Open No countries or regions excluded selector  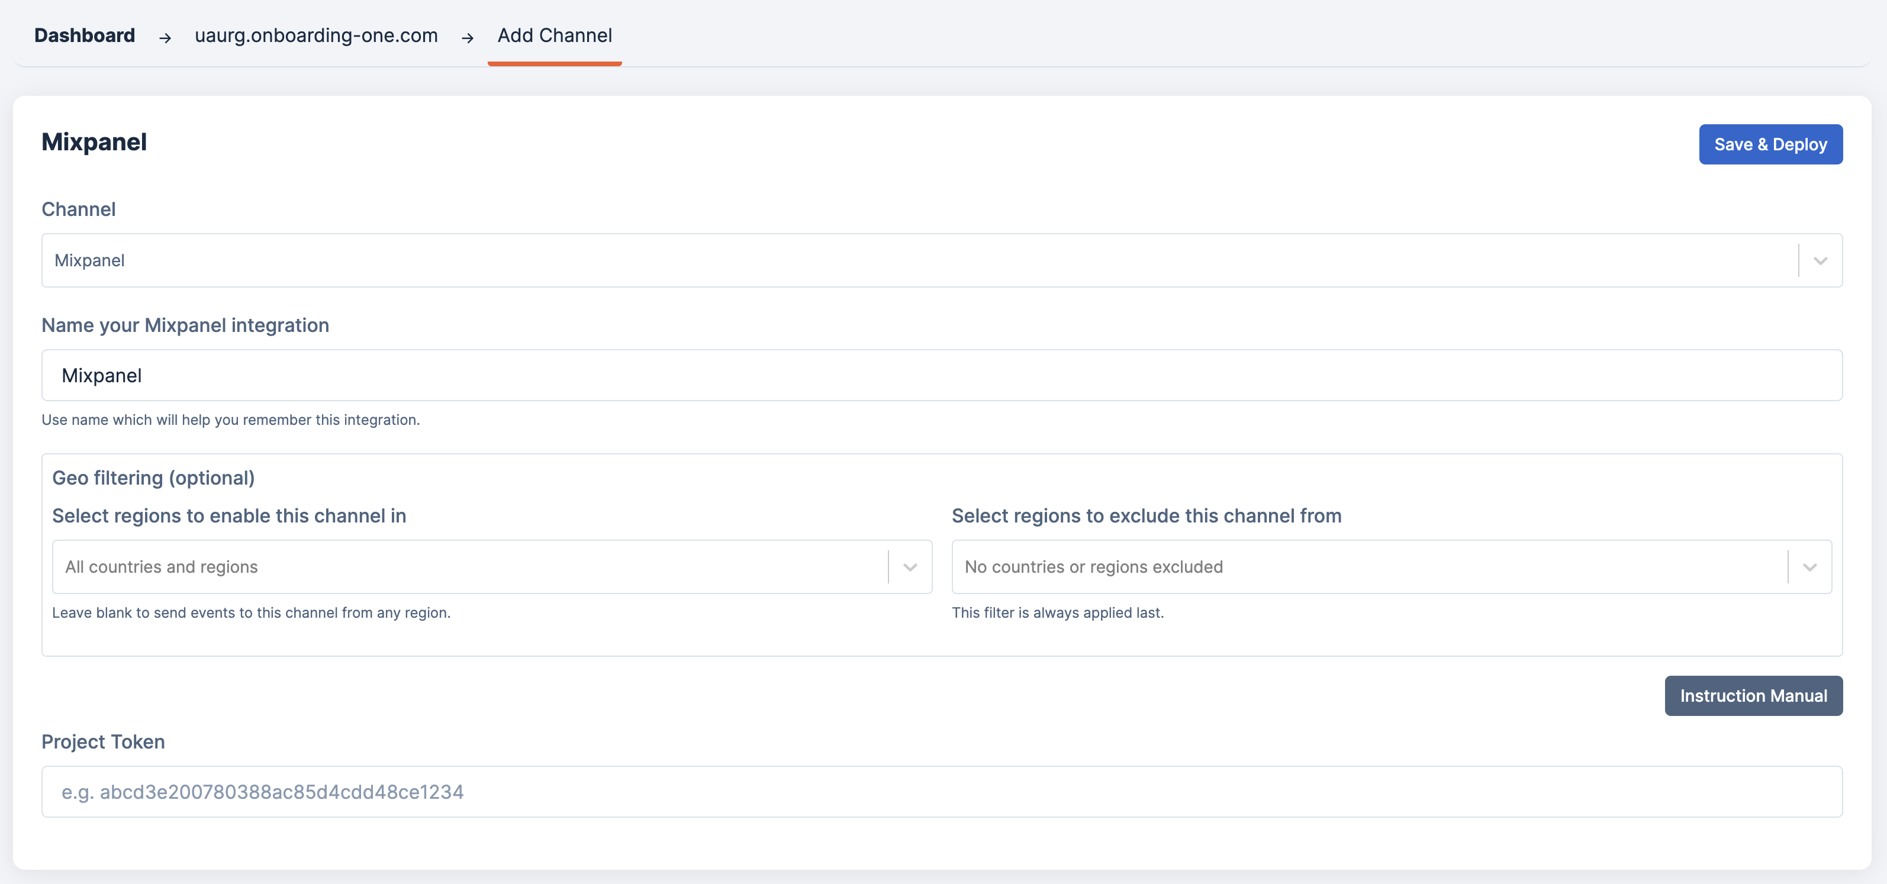(x=1363, y=567)
